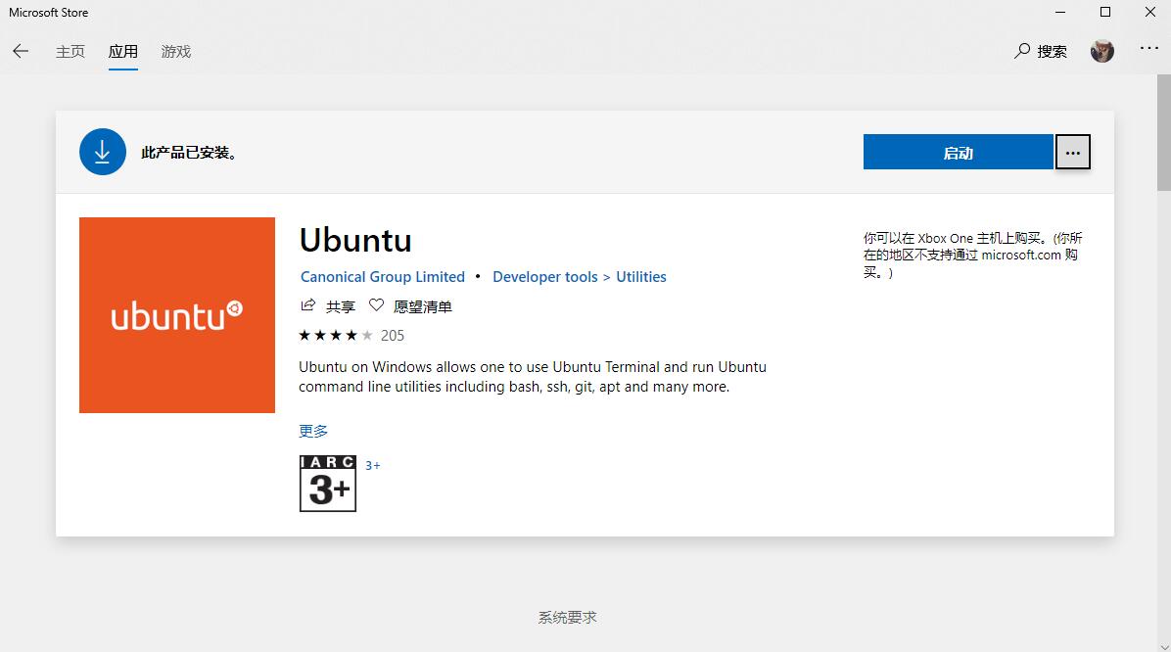Viewport: 1171px width, 652px height.
Task: Expand more options beside 启动 button
Action: [1073, 153]
